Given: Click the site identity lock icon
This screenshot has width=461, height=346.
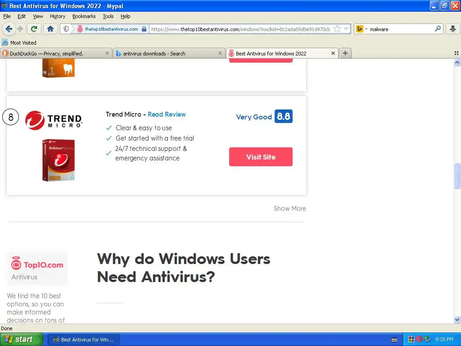Looking at the screenshot, I should coord(144,29).
